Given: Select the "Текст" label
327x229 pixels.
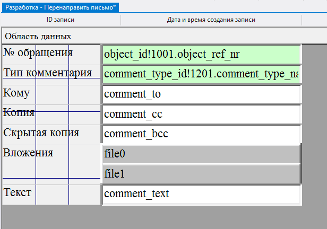Looking at the screenshot, I should pos(19,192).
